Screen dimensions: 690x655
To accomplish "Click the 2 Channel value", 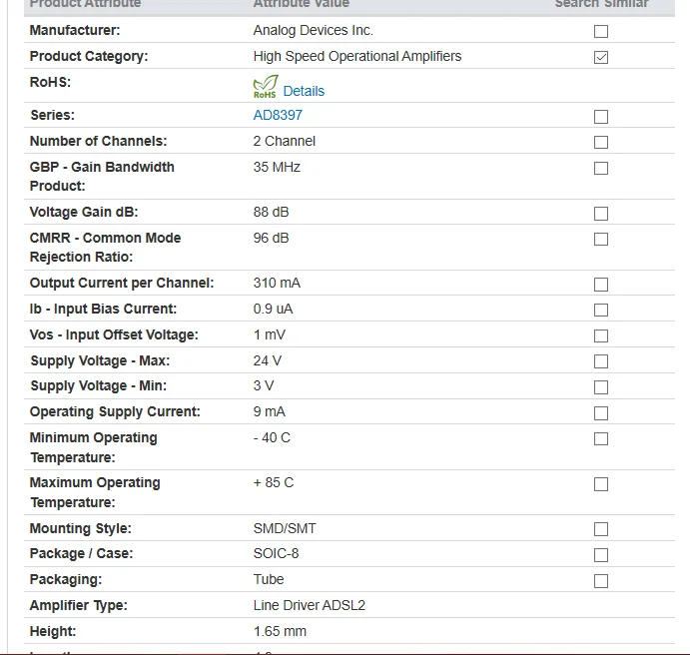I will (285, 141).
